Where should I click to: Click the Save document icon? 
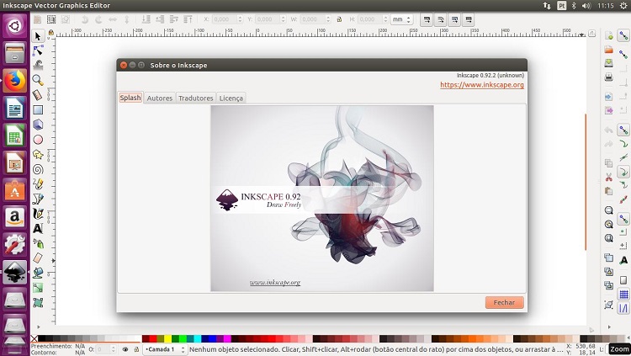click(608, 63)
